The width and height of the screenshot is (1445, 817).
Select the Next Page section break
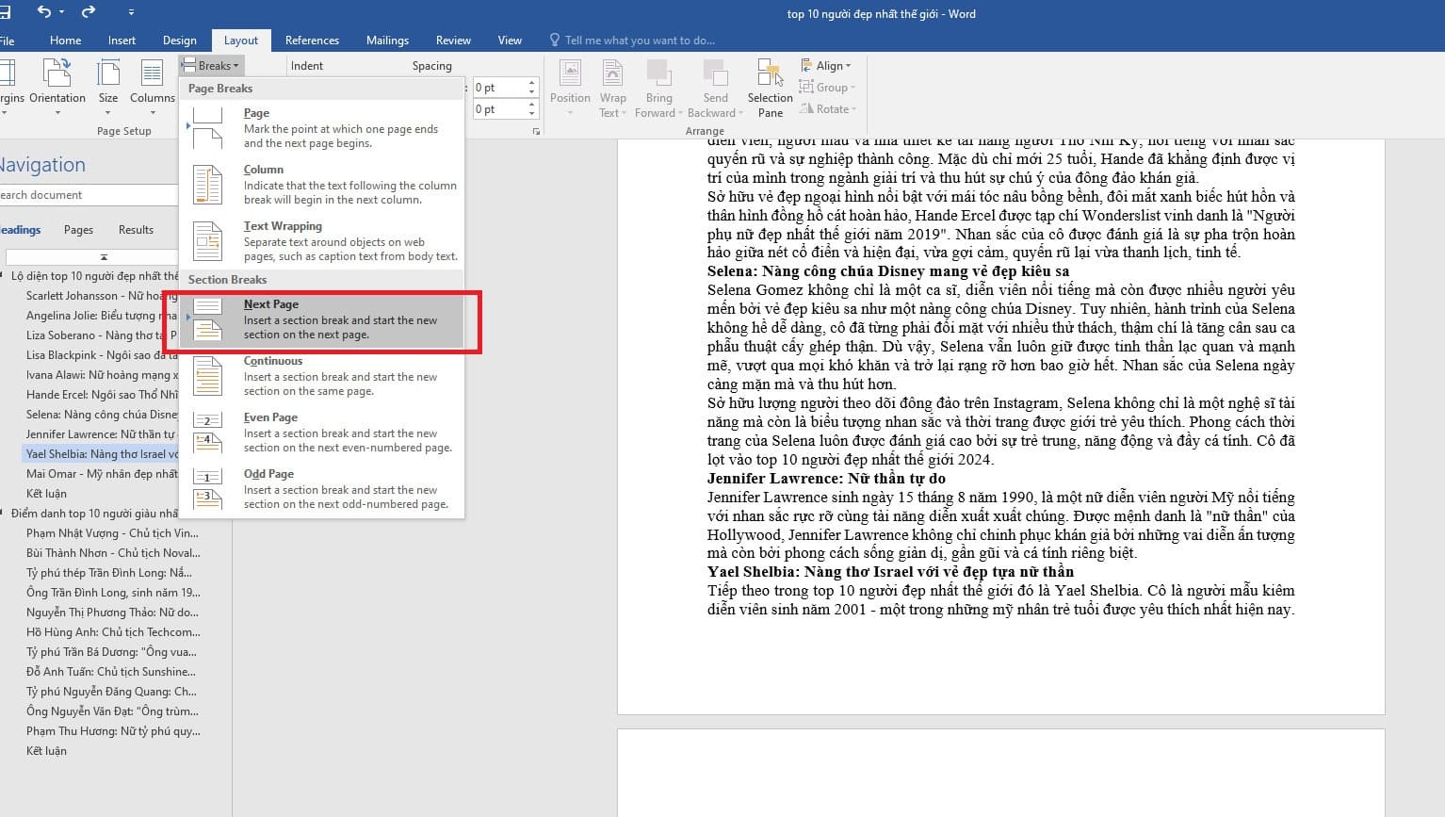(x=322, y=319)
